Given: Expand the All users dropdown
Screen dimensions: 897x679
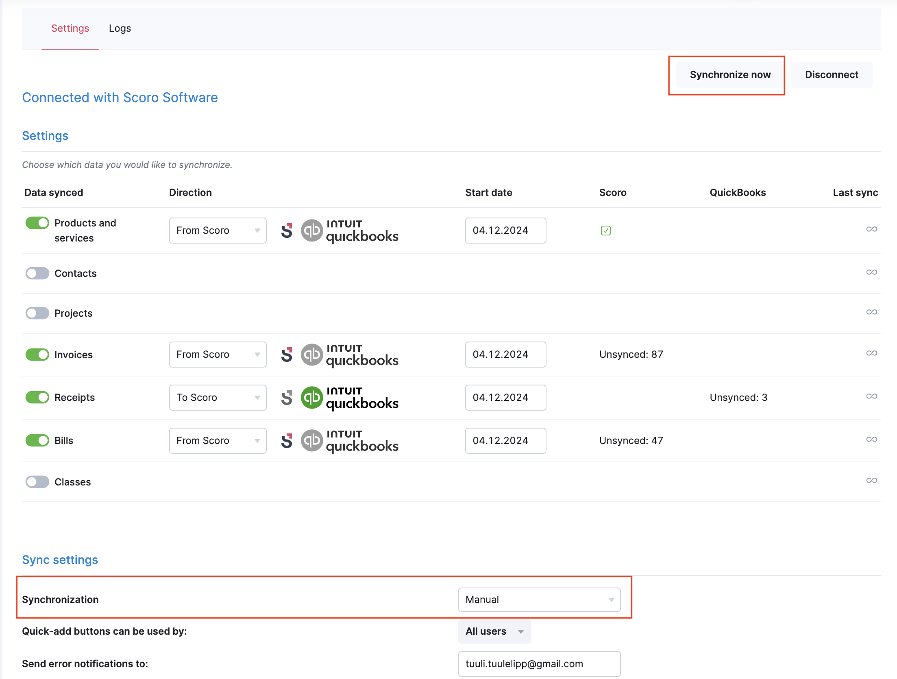Looking at the screenshot, I should 494,631.
